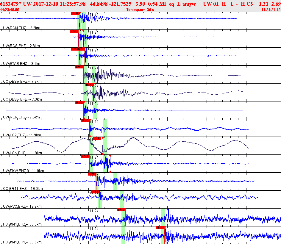Click the CC OBSR BHZ channel label
Screen dimensions: 281x244
point(14,81)
